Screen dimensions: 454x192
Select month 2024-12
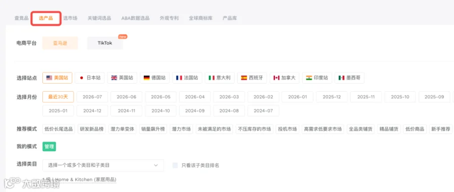(x=92, y=111)
